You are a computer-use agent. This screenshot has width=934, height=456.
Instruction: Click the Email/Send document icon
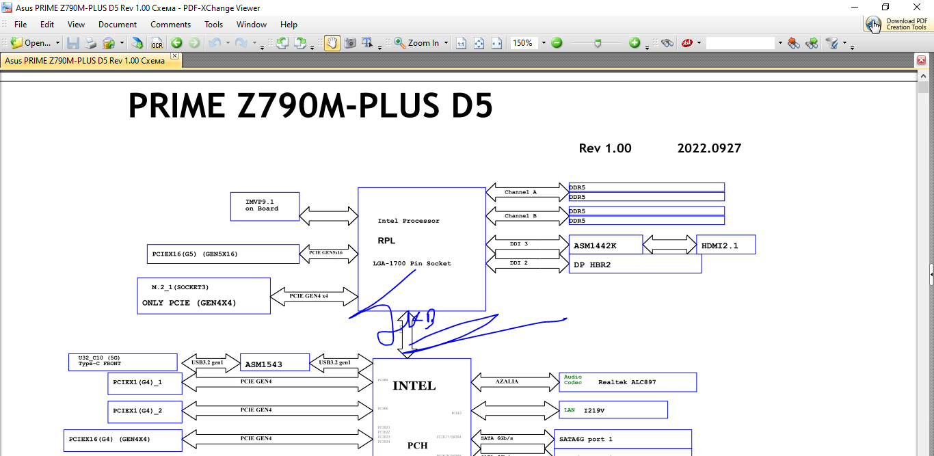click(109, 43)
